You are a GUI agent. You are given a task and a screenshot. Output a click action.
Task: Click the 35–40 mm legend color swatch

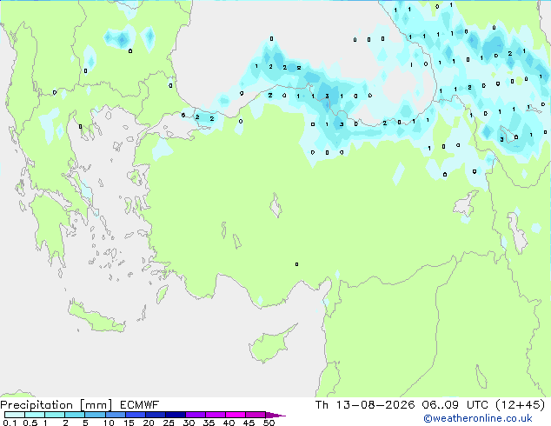[x=215, y=415]
